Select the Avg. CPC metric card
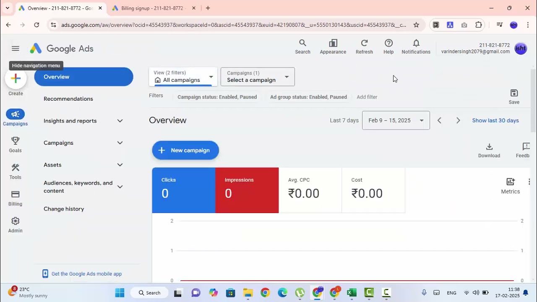This screenshot has height=302, width=537. [310, 190]
